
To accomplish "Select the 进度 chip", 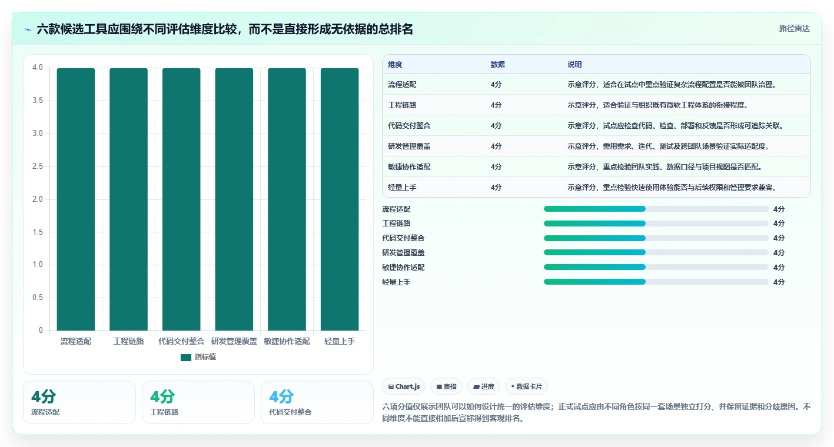I will point(484,386).
